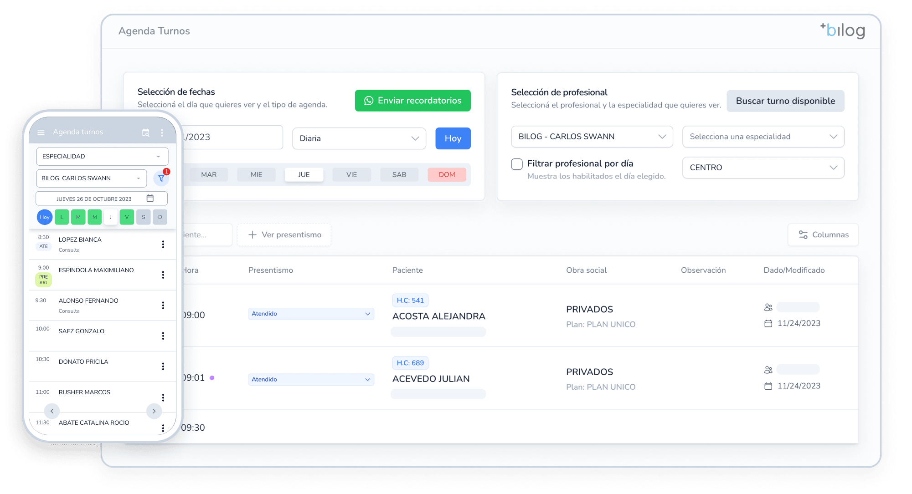Open Atendido dropdown for ACEVEDO JULIAN
Viewport: 912px width, 494px height.
coord(311,379)
